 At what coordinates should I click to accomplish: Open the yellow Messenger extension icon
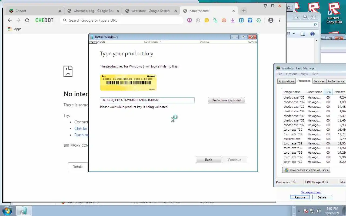(x=207, y=20)
